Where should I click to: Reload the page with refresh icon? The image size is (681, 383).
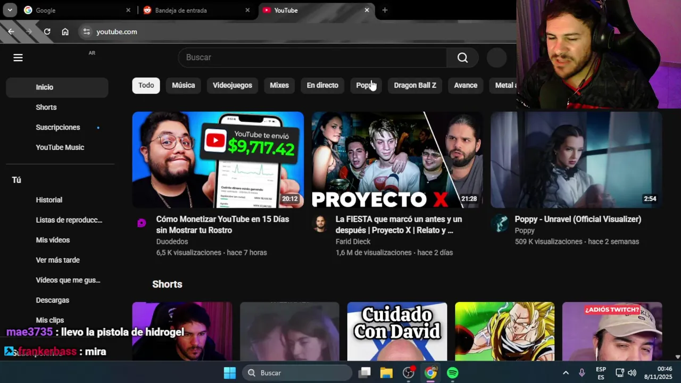click(x=47, y=32)
